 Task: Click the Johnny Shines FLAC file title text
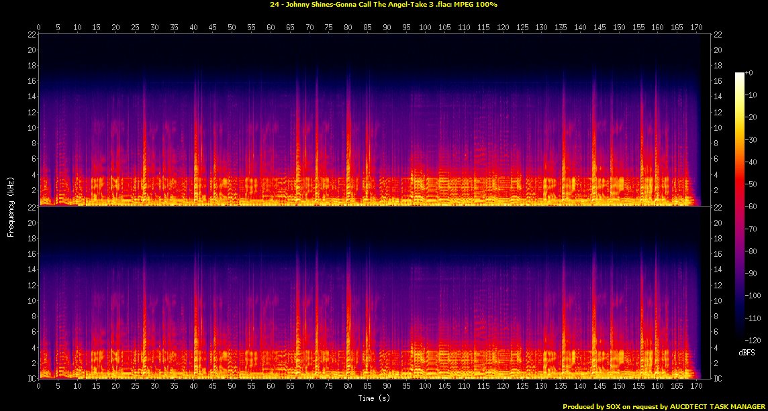click(383, 5)
